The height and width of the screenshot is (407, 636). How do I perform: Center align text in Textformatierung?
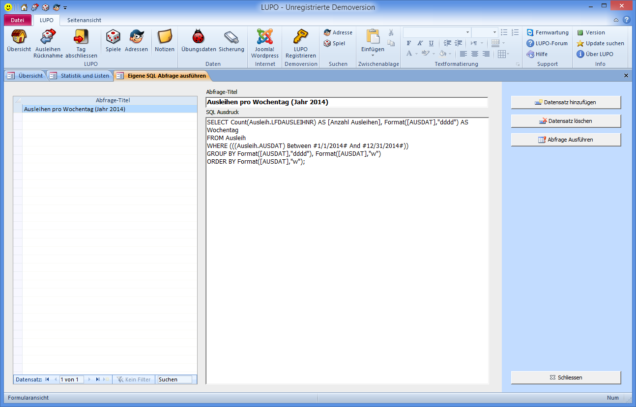(x=475, y=54)
